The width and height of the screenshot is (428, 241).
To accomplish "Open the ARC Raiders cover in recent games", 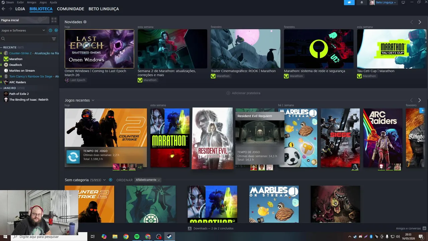I will 383,138.
